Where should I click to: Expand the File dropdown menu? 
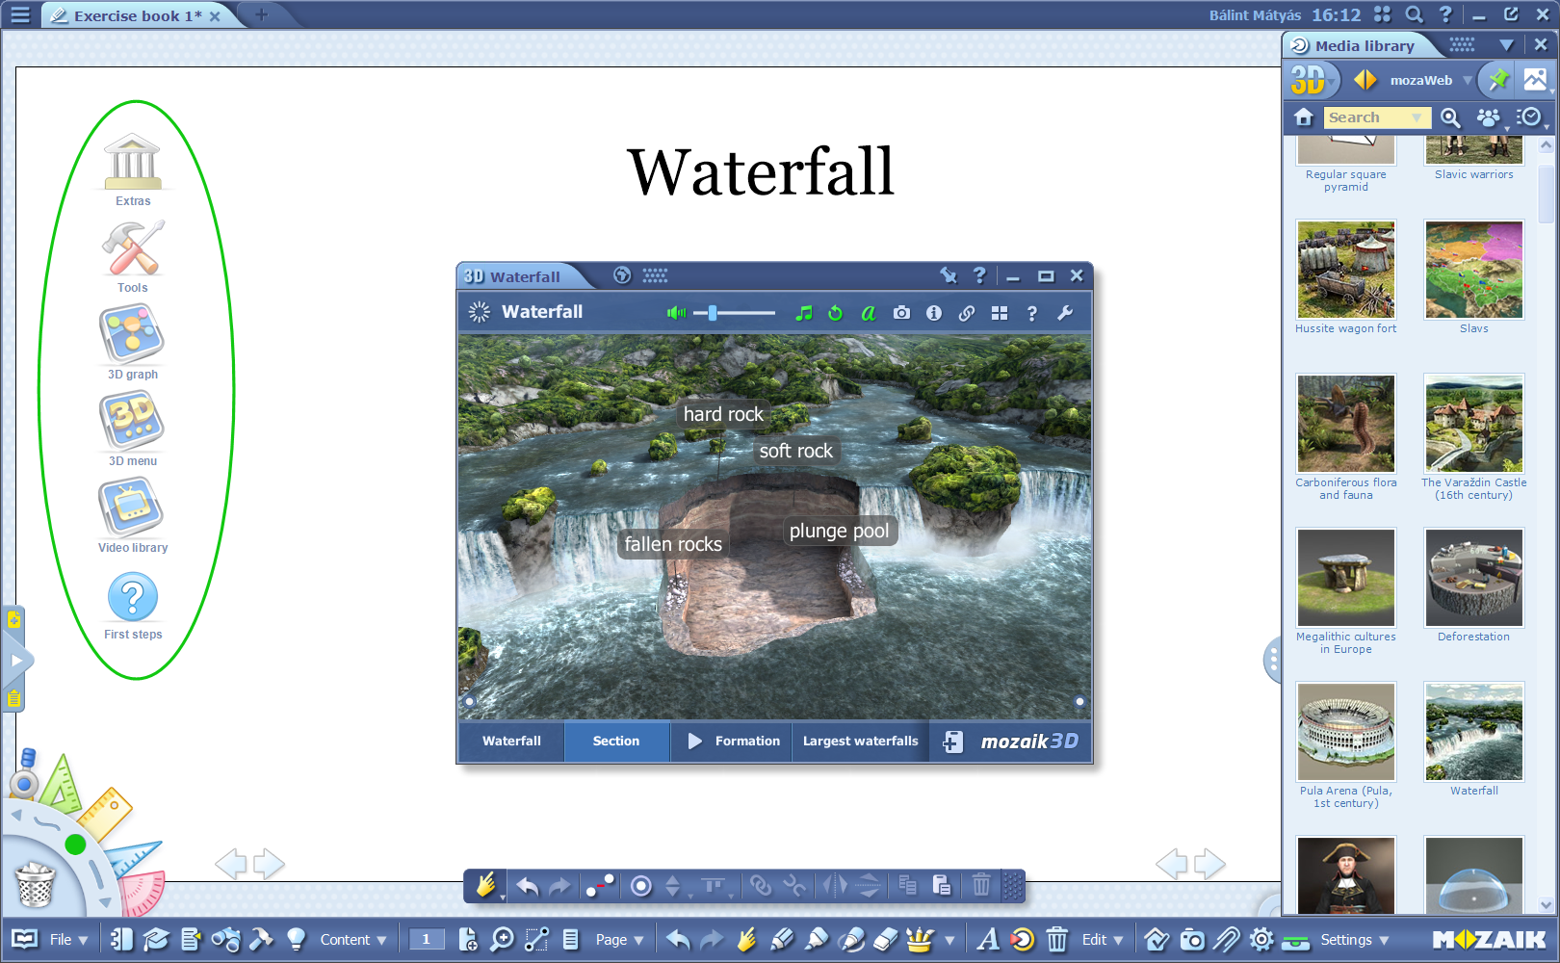[x=69, y=939]
